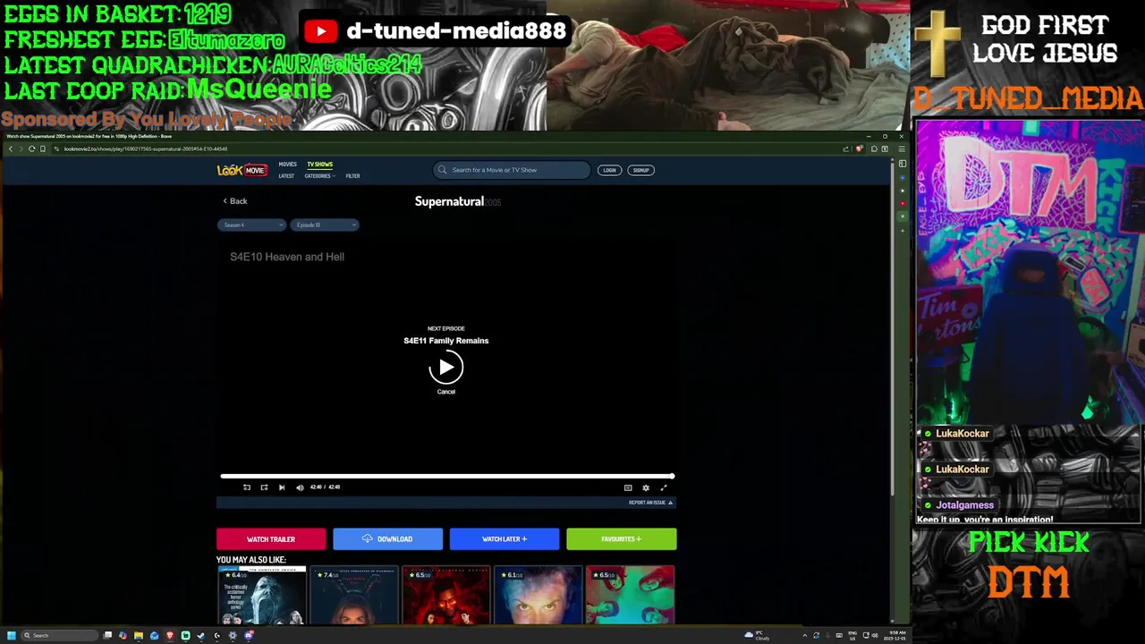
Task: Click the Login button
Action: (x=609, y=170)
